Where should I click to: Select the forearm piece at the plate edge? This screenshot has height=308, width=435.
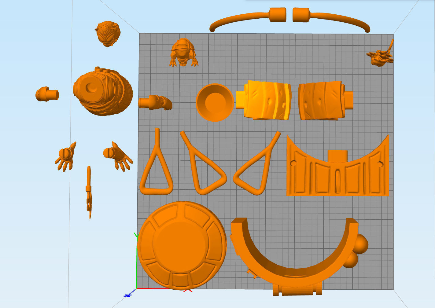point(155,102)
